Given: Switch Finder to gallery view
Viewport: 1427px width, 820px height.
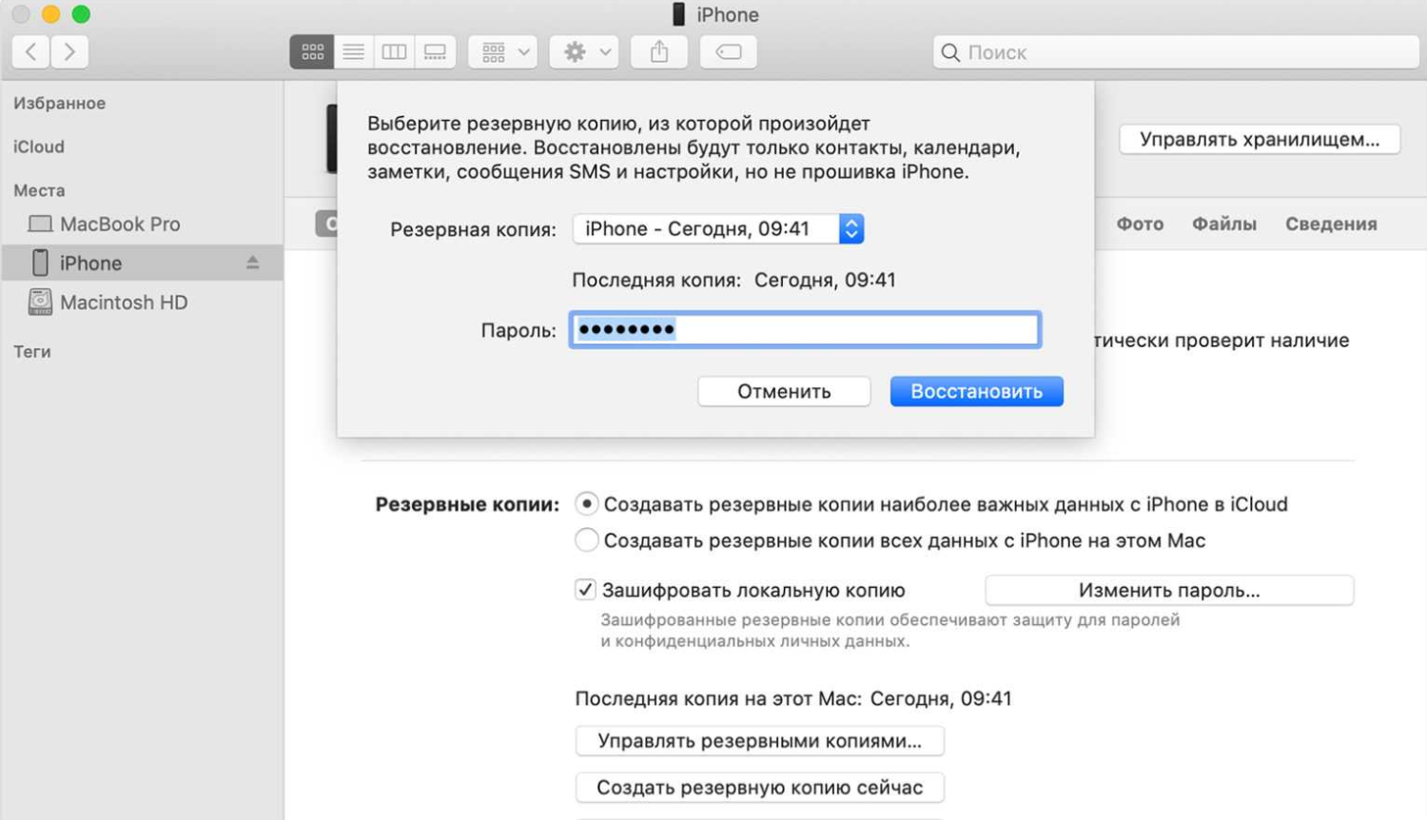Looking at the screenshot, I should click(435, 52).
